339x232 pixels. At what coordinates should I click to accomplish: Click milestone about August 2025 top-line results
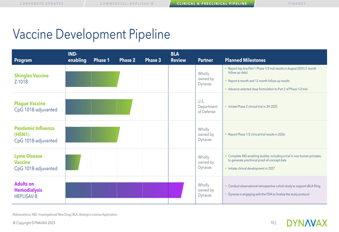tap(272, 70)
